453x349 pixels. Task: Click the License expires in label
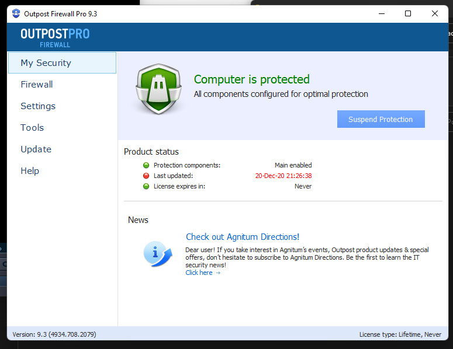pyautogui.click(x=179, y=186)
